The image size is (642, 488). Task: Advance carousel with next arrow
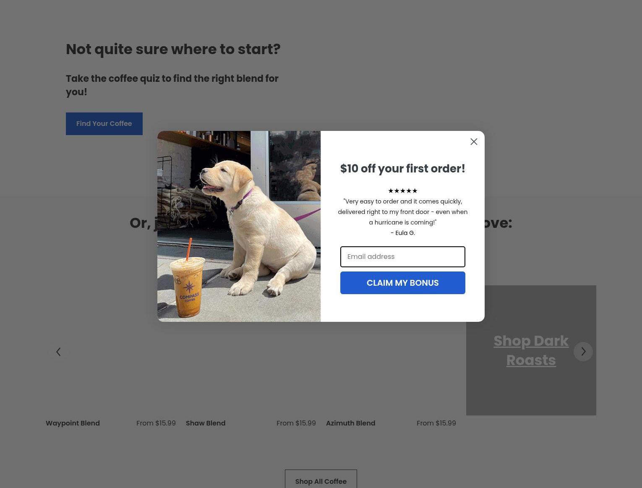(x=583, y=352)
